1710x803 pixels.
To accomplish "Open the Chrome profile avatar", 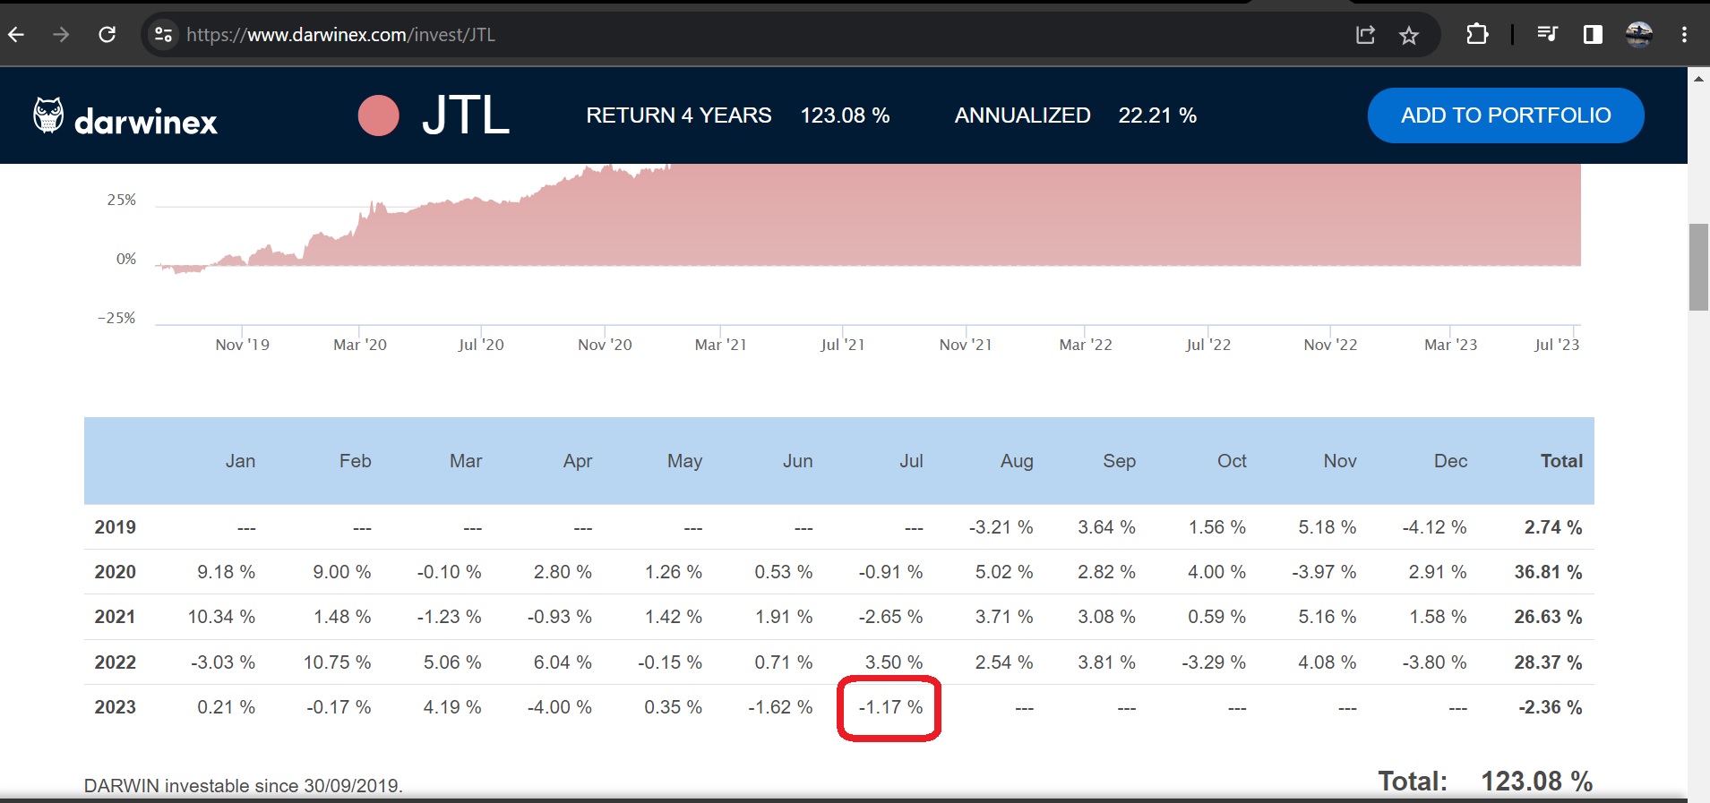I will [1639, 35].
